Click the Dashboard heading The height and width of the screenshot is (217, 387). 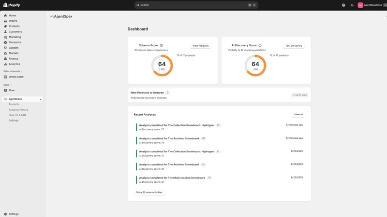click(x=138, y=29)
